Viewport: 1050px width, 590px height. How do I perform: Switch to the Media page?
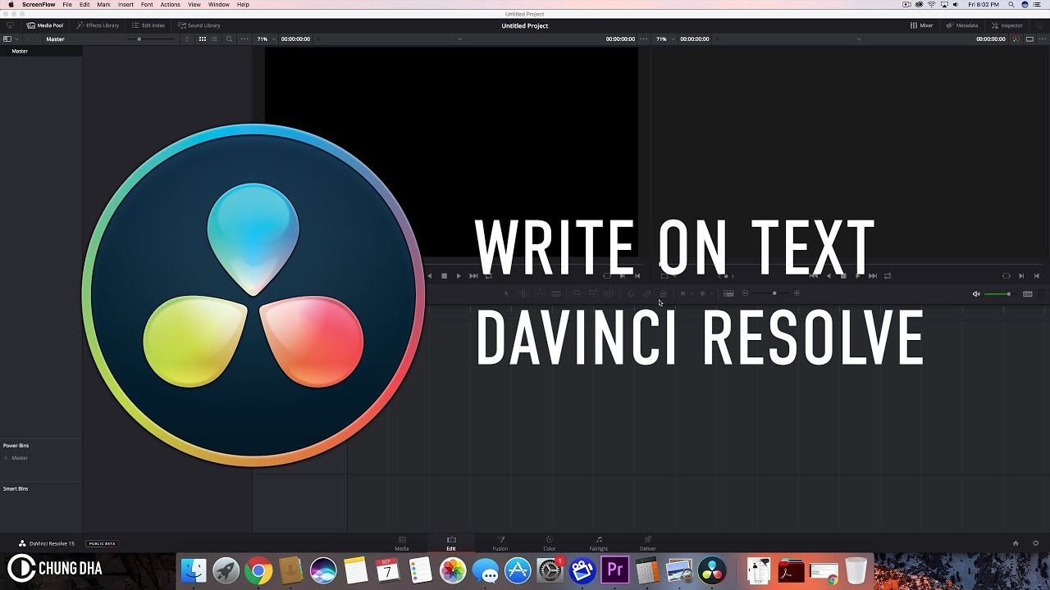pyautogui.click(x=402, y=543)
